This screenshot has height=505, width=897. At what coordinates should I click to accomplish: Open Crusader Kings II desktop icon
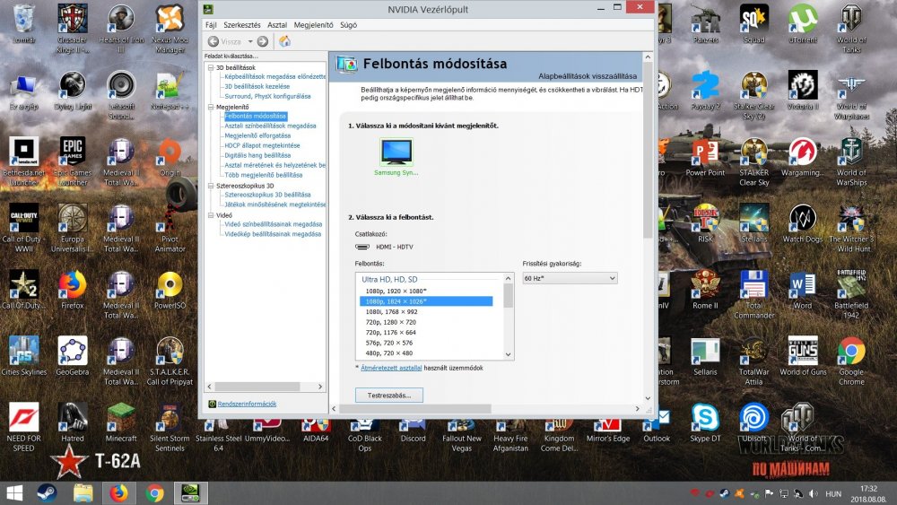tap(73, 28)
